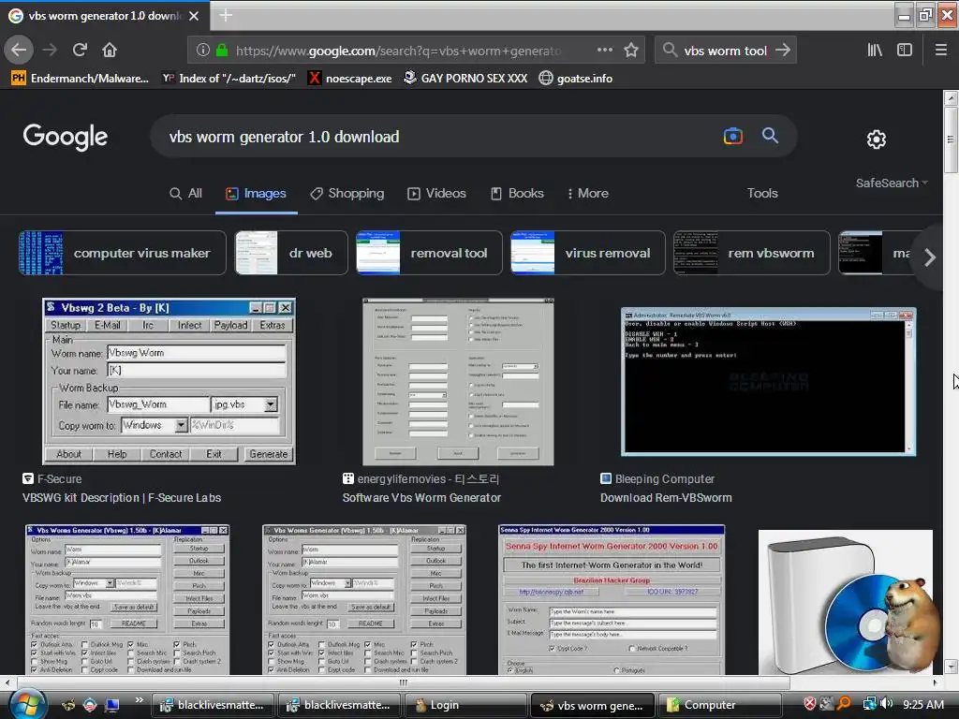Switch to the Shopping tab
Viewport: 959px width, 719px height.
coord(347,193)
